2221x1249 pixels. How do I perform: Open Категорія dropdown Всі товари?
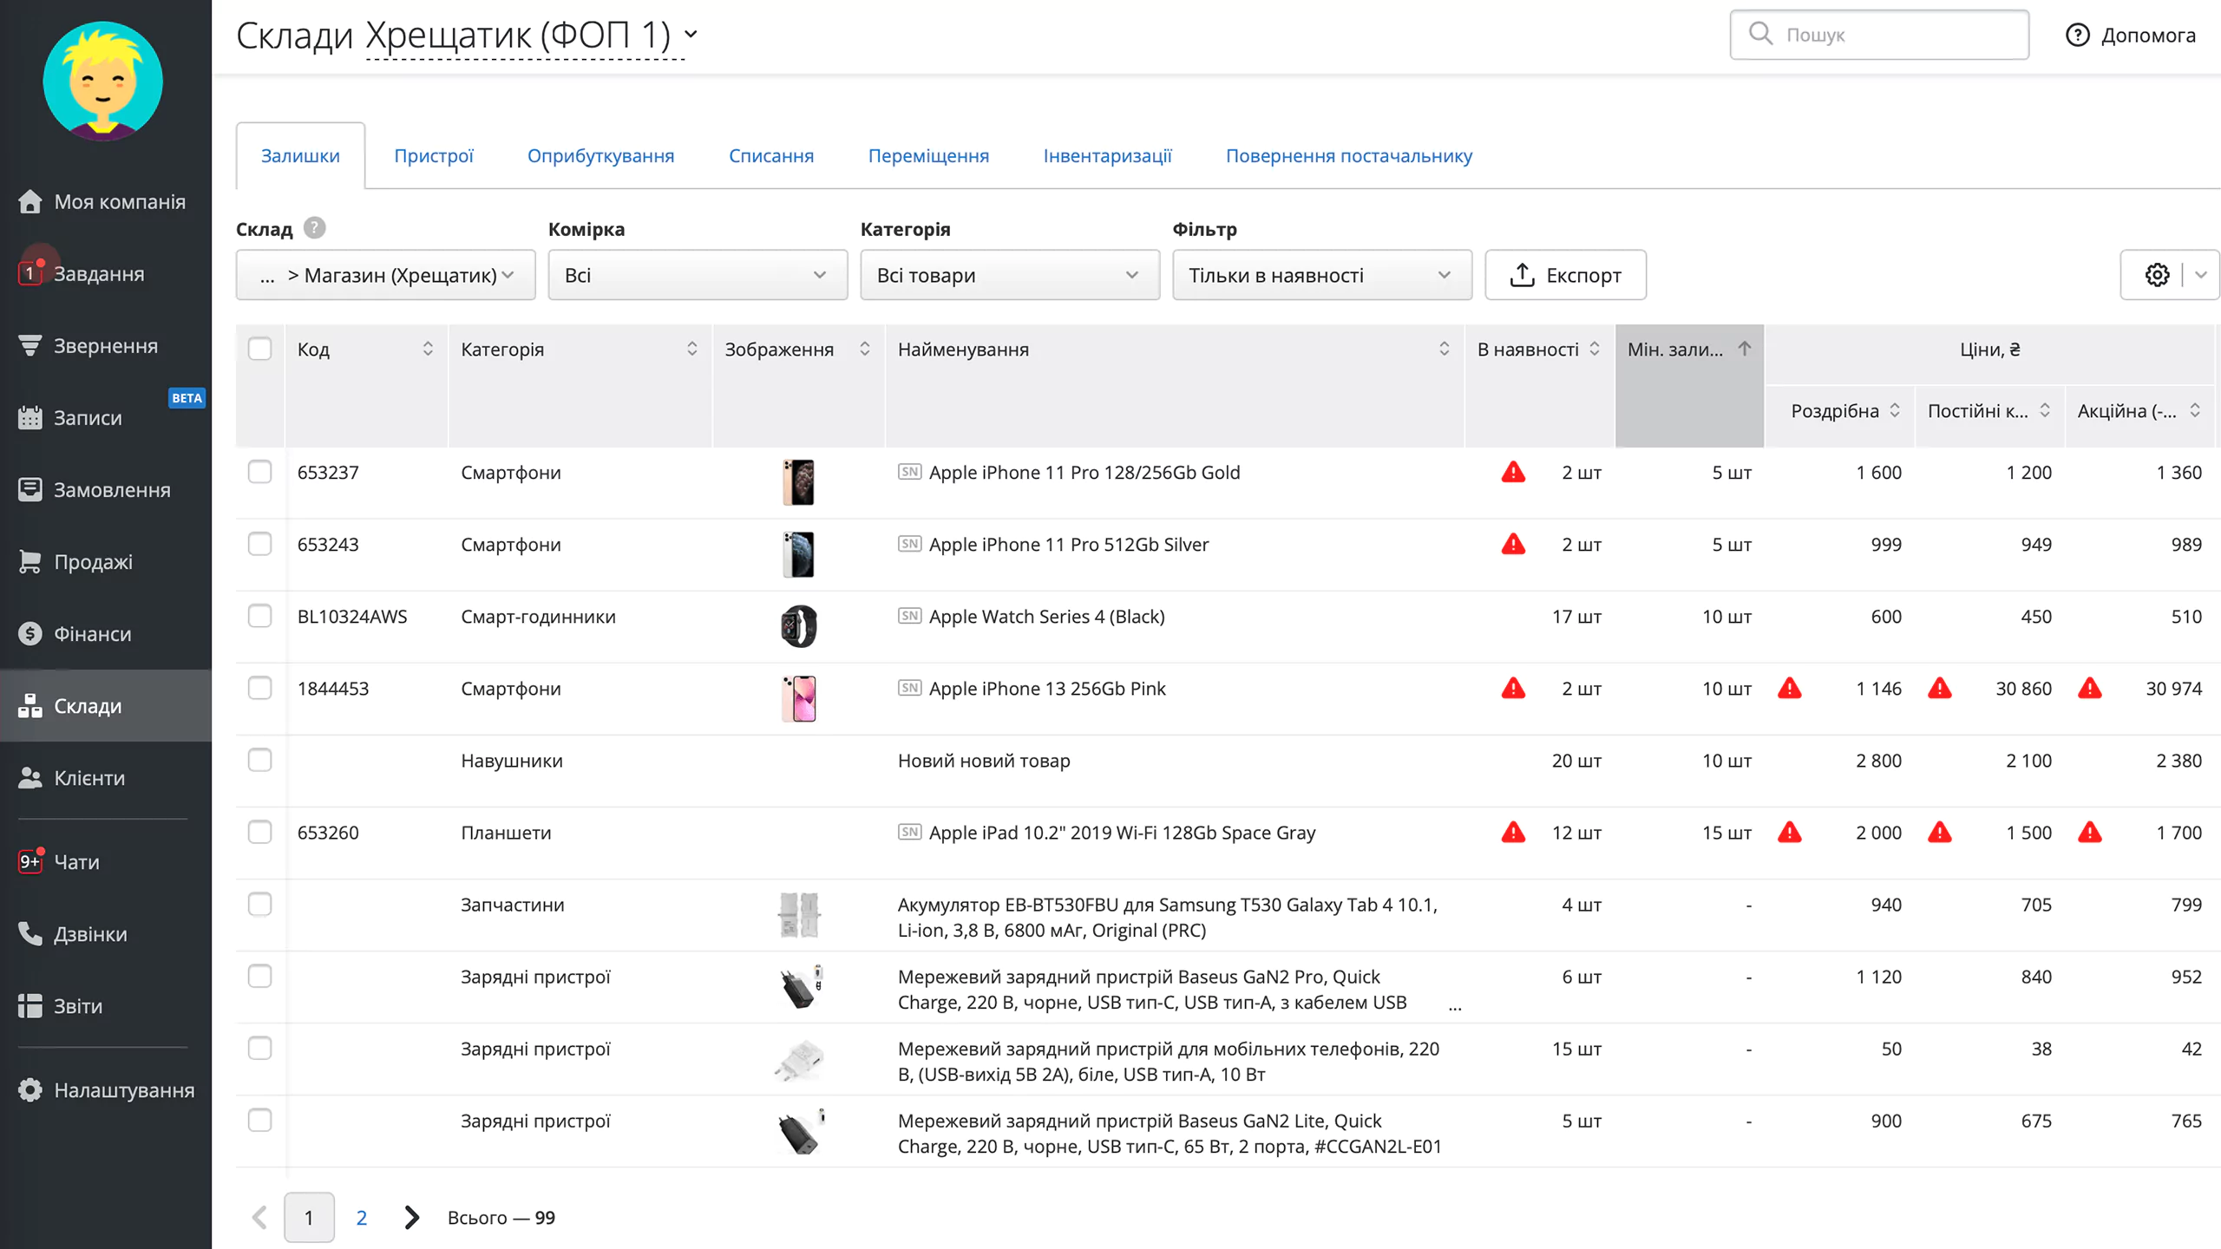tap(1010, 275)
